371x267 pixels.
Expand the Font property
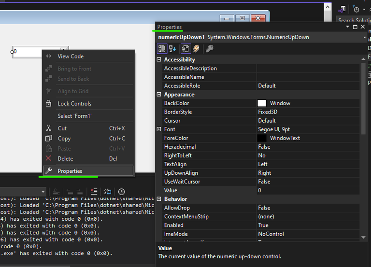tap(159, 129)
